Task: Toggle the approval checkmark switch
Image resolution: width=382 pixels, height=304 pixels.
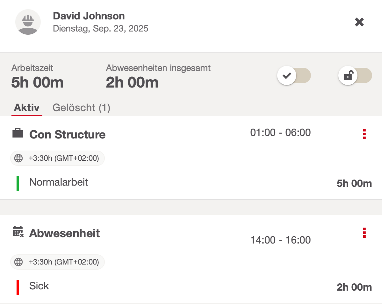Action: click(294, 76)
